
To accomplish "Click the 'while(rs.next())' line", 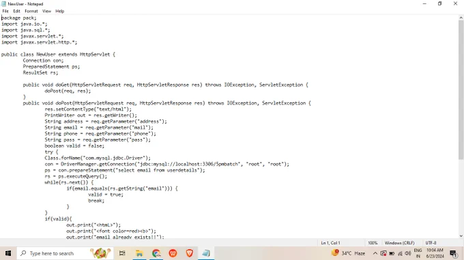I will (69, 182).
